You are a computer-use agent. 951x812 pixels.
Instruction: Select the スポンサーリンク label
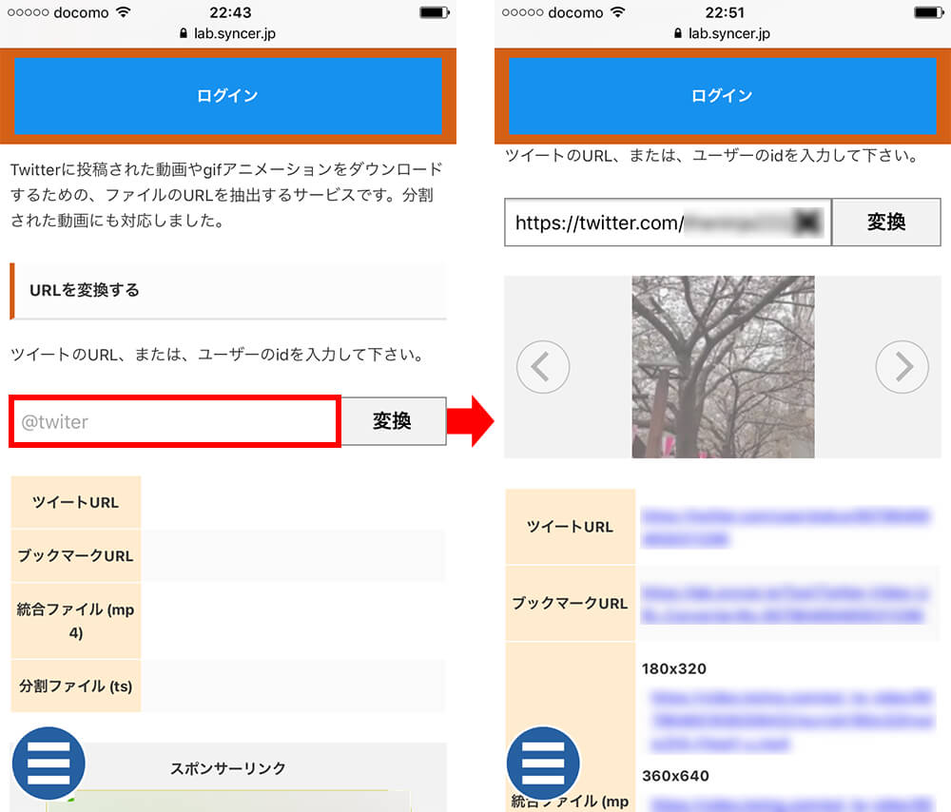(x=228, y=768)
